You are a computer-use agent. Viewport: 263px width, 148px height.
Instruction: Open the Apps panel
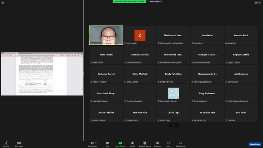pyautogui.click(x=168, y=144)
